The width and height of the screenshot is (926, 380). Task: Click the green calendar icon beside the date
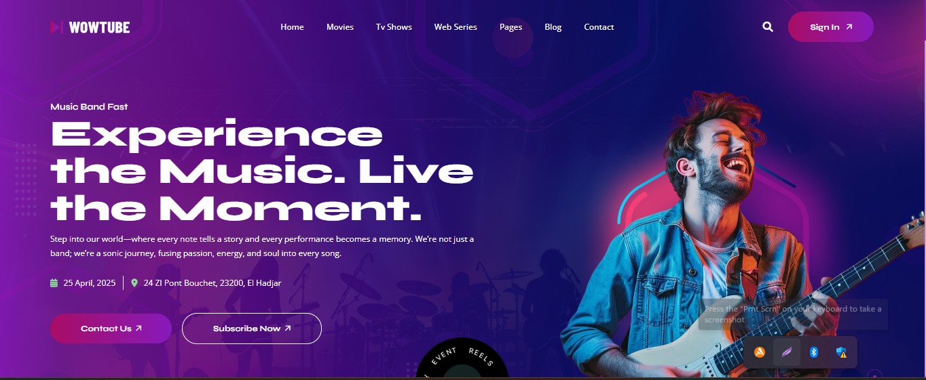point(54,283)
